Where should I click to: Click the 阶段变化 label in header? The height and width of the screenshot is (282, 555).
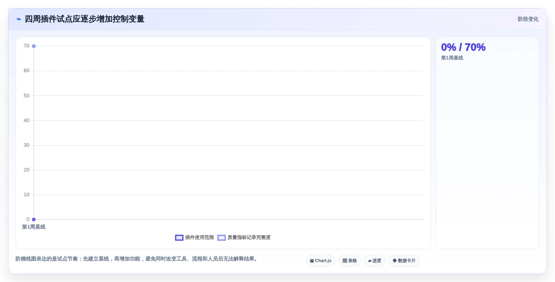pyautogui.click(x=528, y=19)
